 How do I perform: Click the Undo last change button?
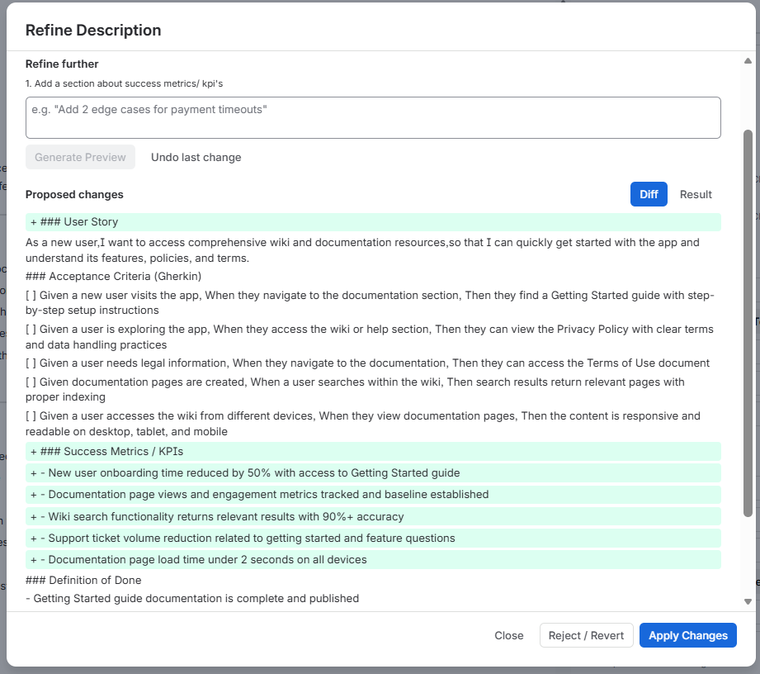(196, 157)
